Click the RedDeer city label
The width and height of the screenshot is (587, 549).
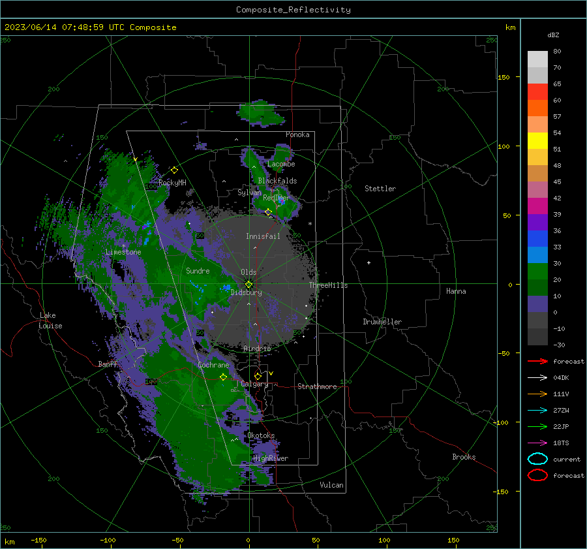[x=277, y=198]
